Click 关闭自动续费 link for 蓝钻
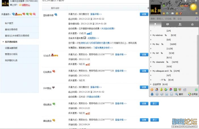 (108, 28)
